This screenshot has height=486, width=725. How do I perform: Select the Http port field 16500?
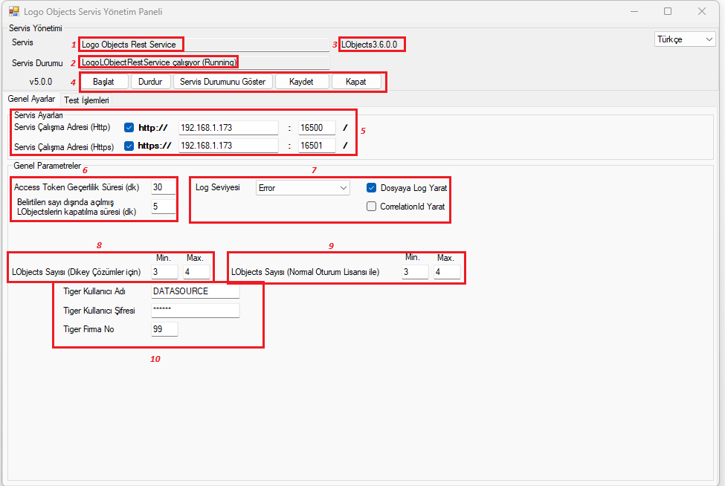tap(317, 128)
